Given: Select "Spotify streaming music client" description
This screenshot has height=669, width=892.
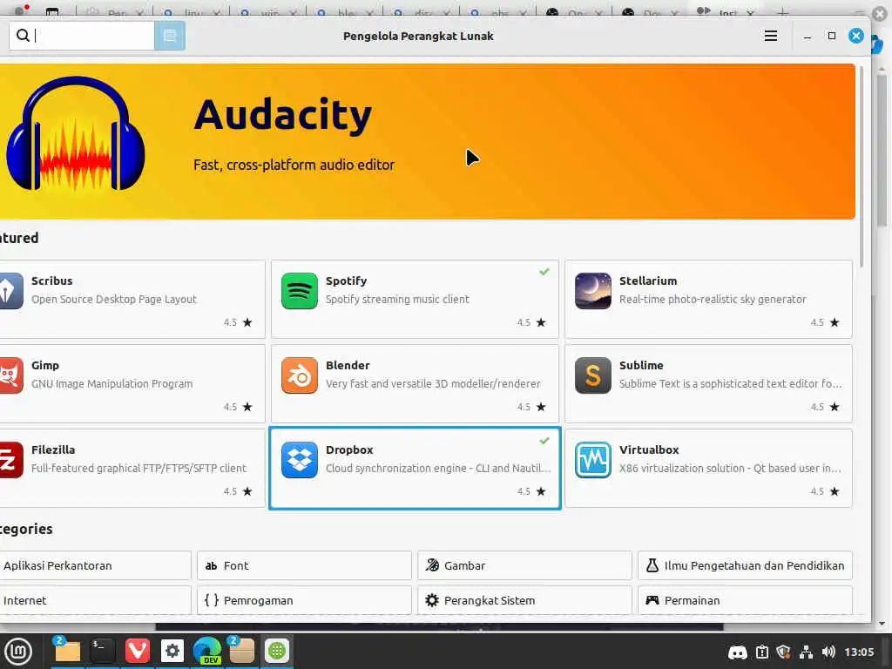Looking at the screenshot, I should click(397, 300).
